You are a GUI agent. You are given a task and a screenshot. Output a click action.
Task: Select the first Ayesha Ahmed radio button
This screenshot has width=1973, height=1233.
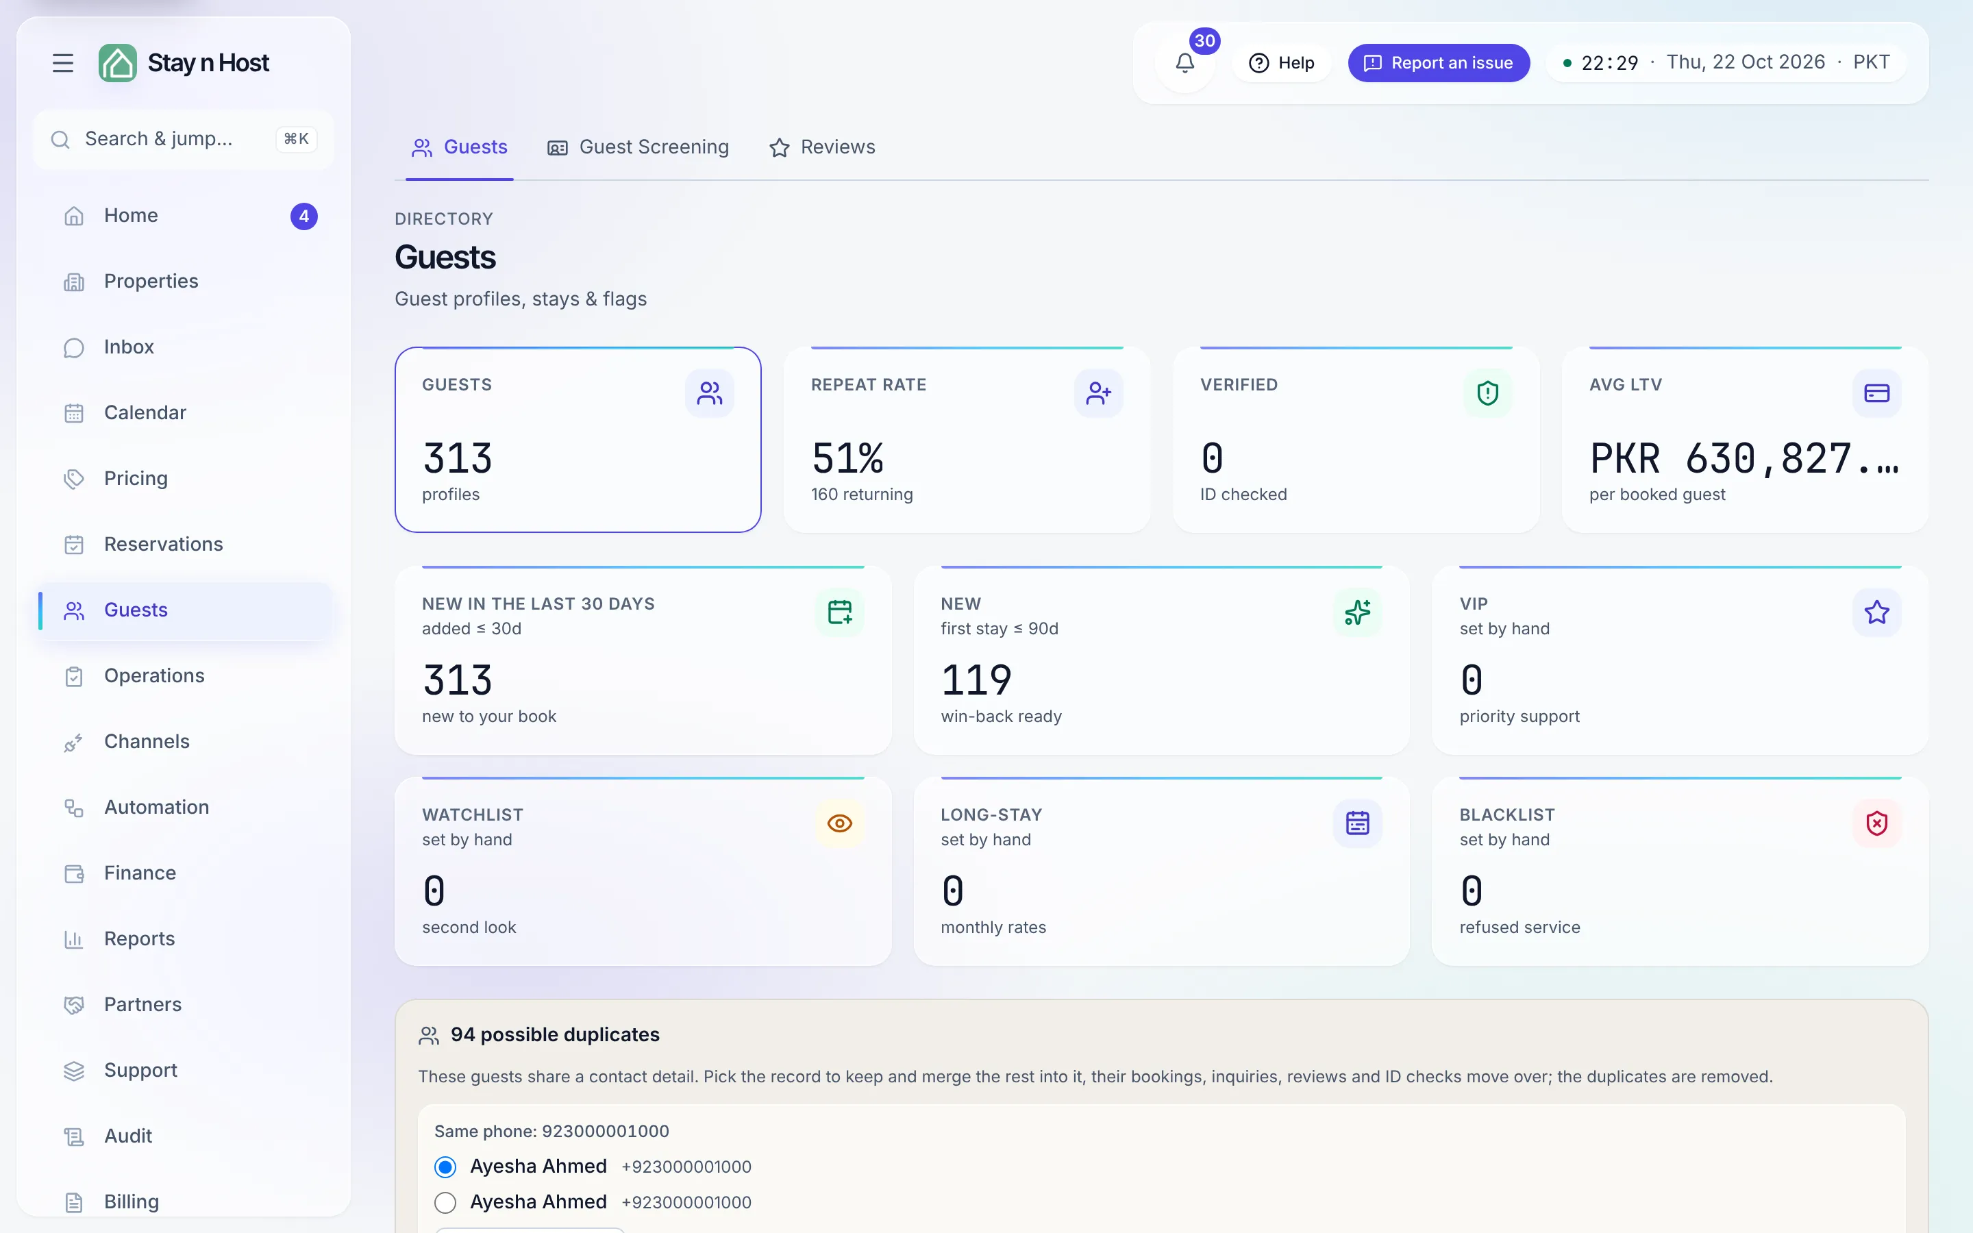[445, 1167]
